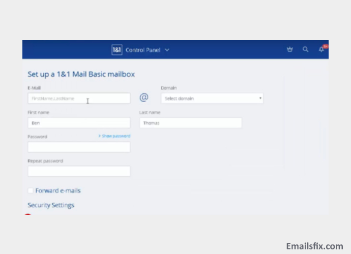Click the @ symbol between fields
Image resolution: width=351 pixels, height=254 pixels.
tap(144, 98)
